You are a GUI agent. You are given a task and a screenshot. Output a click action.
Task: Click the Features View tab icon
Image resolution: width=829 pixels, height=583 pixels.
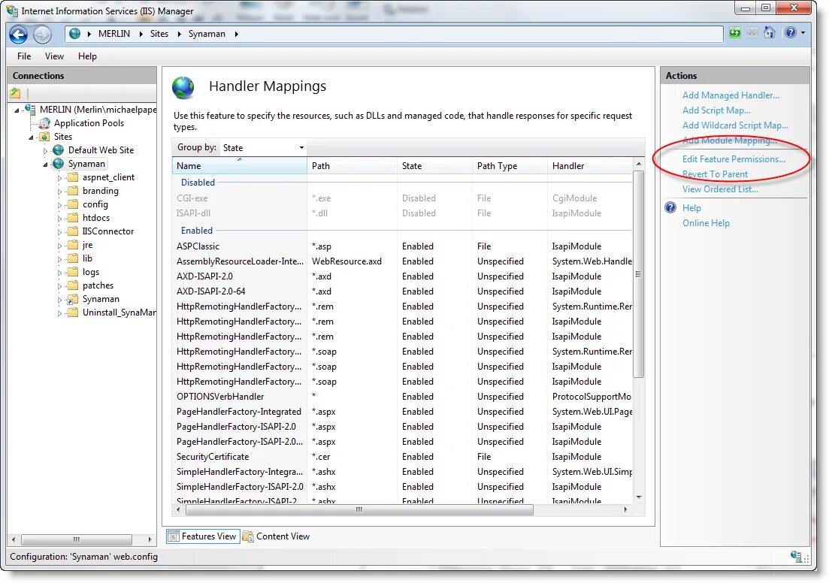point(173,536)
